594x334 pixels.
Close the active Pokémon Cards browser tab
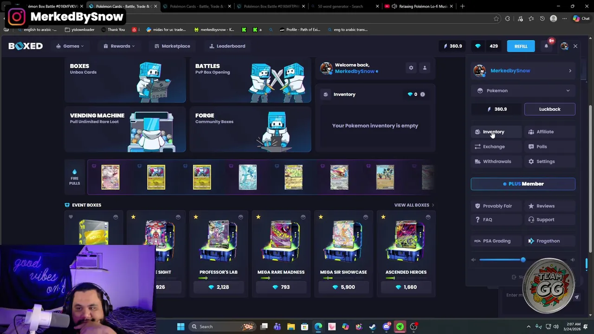tap(155, 6)
